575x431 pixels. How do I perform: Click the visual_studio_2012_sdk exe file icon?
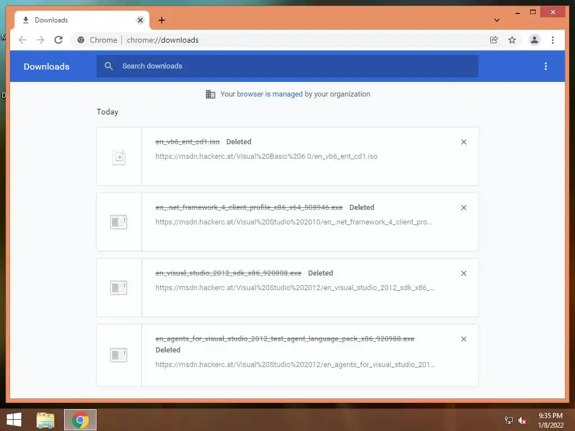[118, 288]
